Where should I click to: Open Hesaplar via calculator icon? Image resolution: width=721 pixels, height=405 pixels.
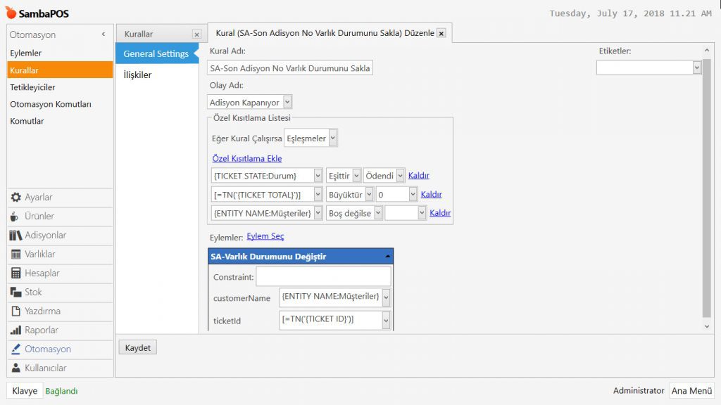tap(15, 274)
